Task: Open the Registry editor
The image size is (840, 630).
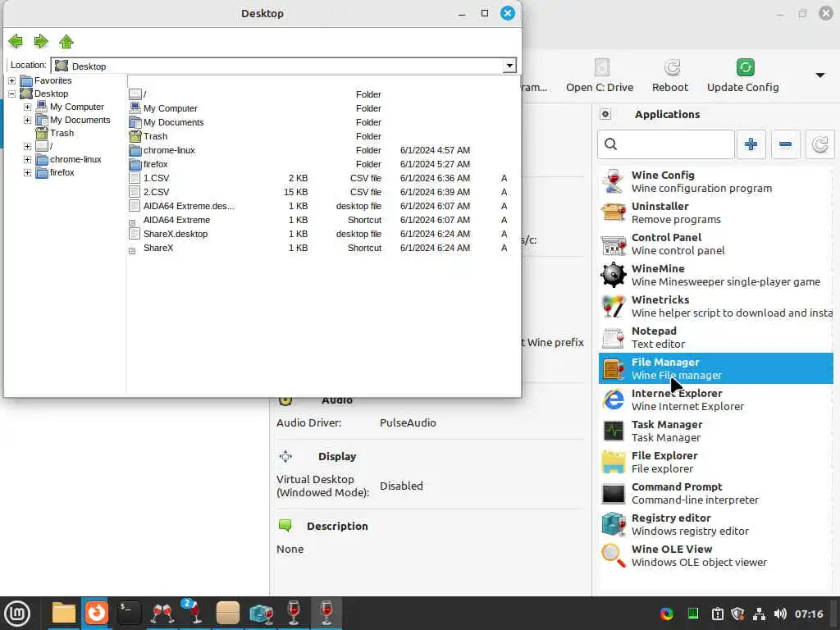Action: pos(715,524)
